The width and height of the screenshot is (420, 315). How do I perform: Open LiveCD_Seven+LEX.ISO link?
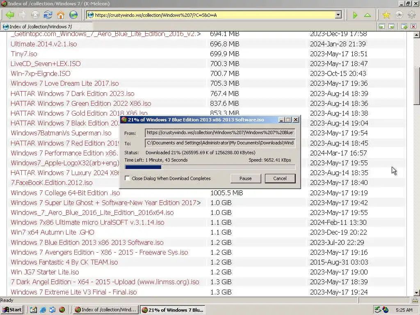pyautogui.click(x=46, y=64)
